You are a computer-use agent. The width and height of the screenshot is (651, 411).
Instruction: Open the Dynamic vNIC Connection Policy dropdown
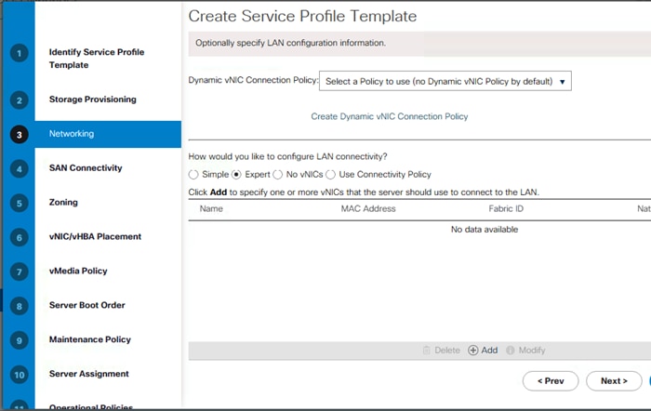[x=445, y=81]
